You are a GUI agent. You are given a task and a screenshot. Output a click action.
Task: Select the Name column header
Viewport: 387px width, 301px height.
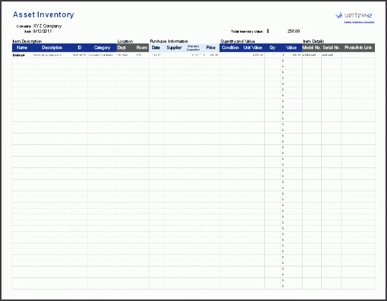[22, 48]
